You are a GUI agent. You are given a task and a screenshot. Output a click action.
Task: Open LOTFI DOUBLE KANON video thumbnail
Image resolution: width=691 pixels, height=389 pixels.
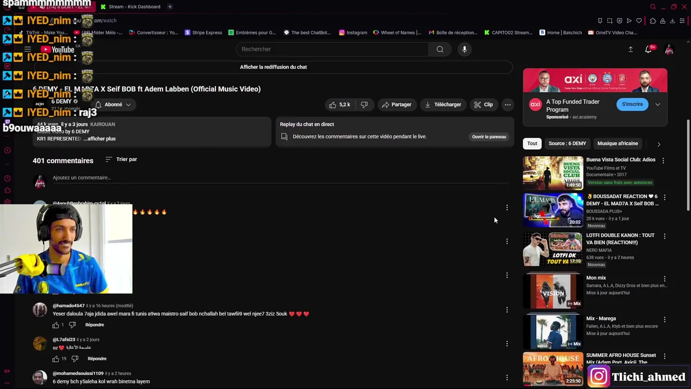tap(553, 249)
